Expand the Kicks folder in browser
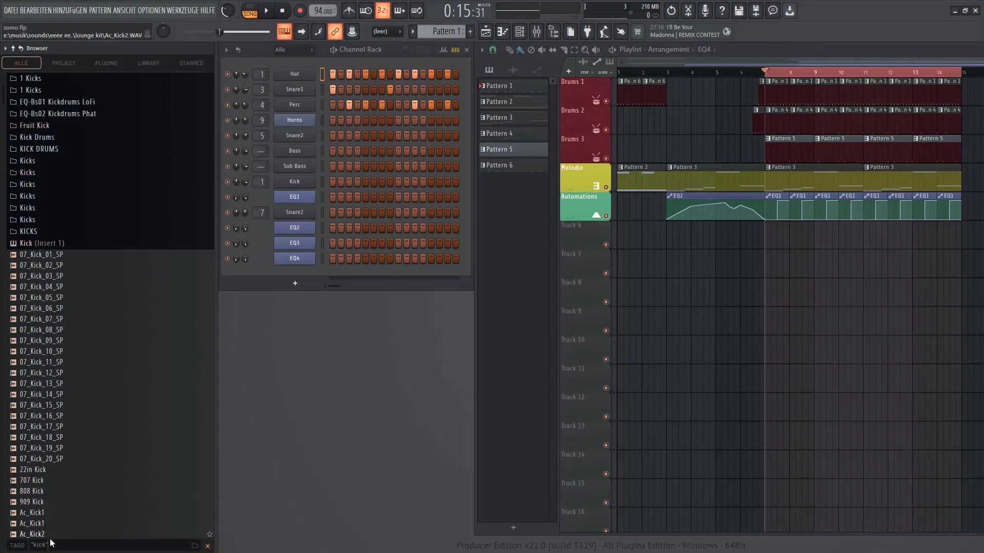 [x=27, y=160]
